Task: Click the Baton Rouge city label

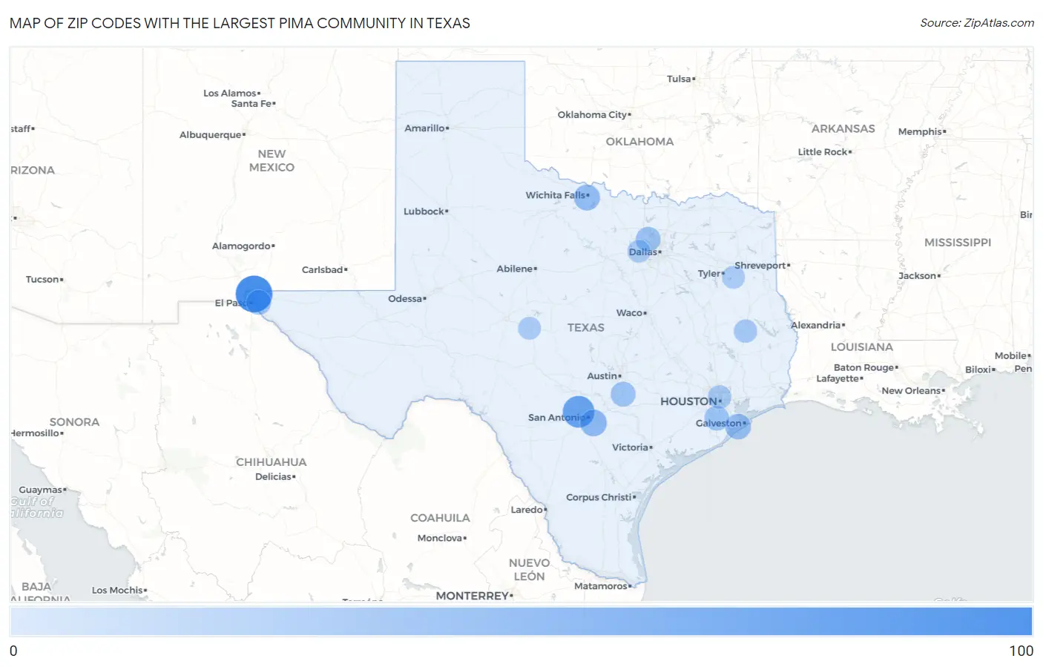Action: coord(864,368)
